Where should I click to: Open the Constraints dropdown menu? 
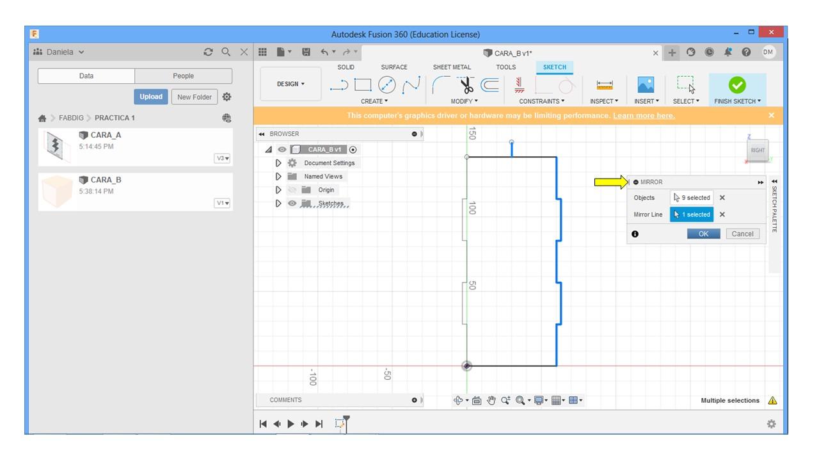[542, 101]
